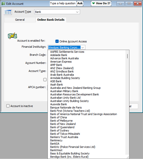Pick Australian Unity Bank Ltd
The height and width of the screenshot is (159, 143).
click(65, 98)
